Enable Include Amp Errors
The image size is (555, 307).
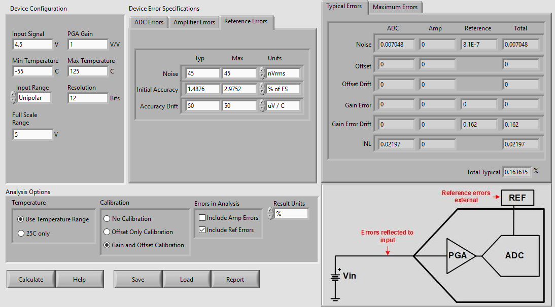(x=202, y=218)
